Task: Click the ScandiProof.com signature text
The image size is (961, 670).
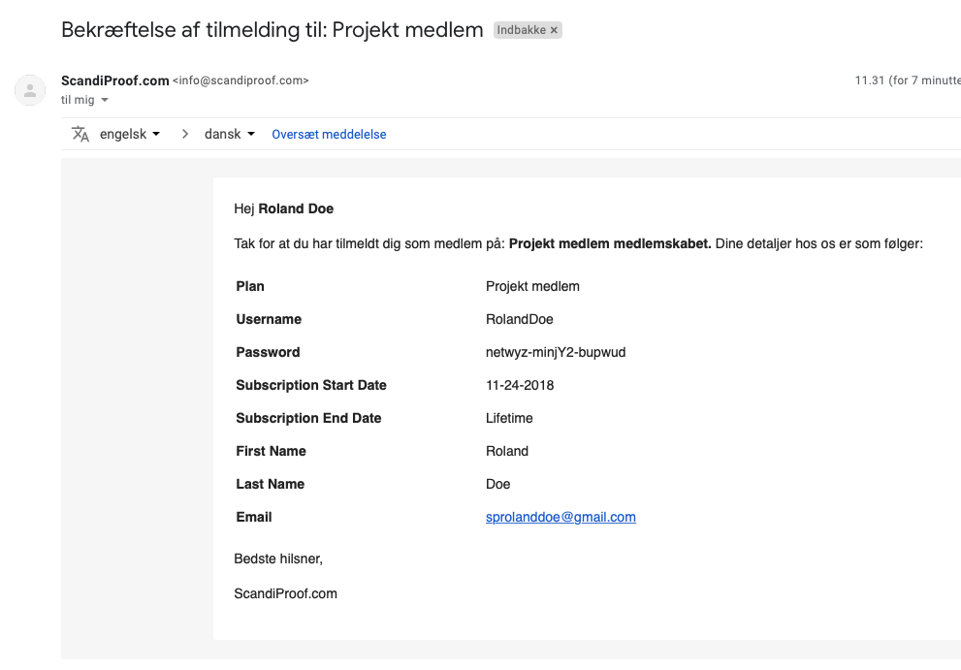Action: click(x=286, y=593)
